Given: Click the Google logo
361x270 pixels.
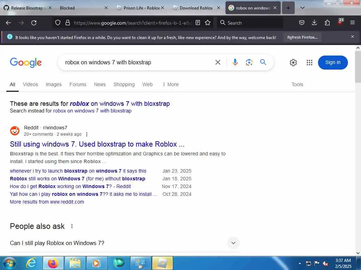Looking at the screenshot, I should [x=26, y=63].
